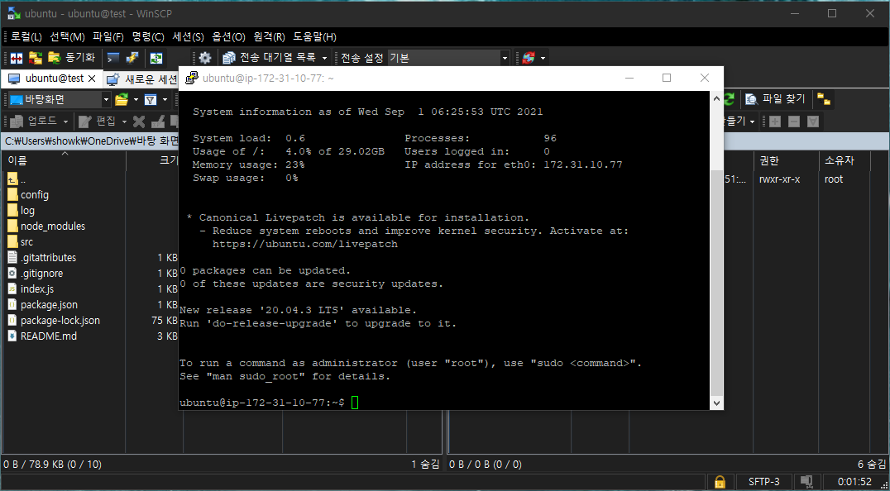Click the SFTP-3 protocol status indicator
Viewport: 890px width, 491px height.
click(764, 482)
